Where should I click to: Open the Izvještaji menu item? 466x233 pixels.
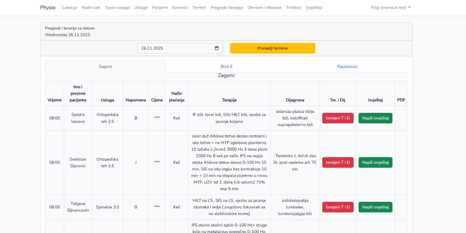(314, 8)
